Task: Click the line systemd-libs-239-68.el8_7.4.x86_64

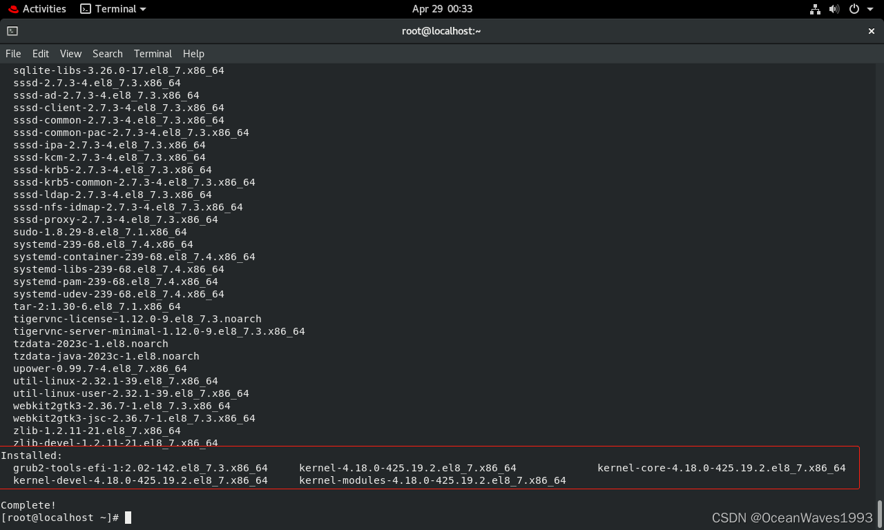Action: coord(119,269)
